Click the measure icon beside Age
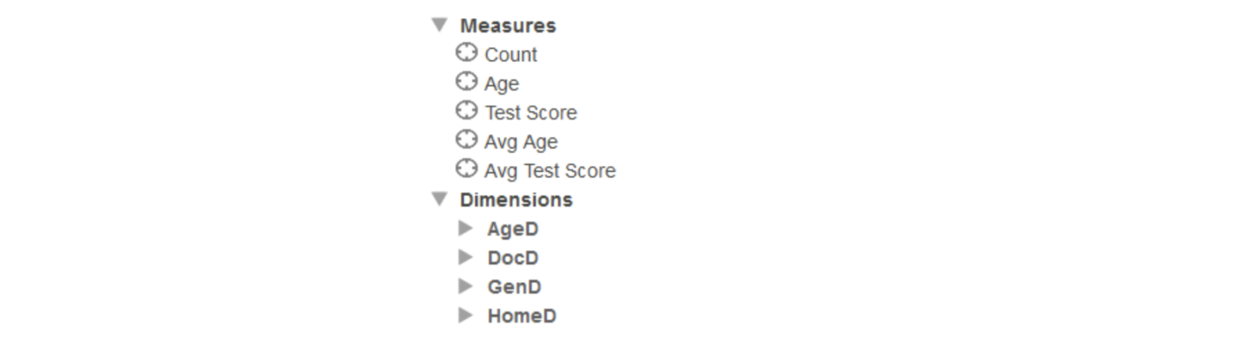This screenshot has width=1246, height=362. click(466, 82)
